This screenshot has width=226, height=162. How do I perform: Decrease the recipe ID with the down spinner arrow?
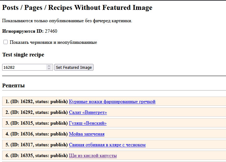(49, 69)
